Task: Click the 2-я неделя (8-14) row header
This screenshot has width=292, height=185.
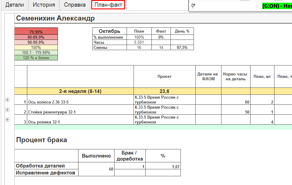Action: [x=80, y=91]
